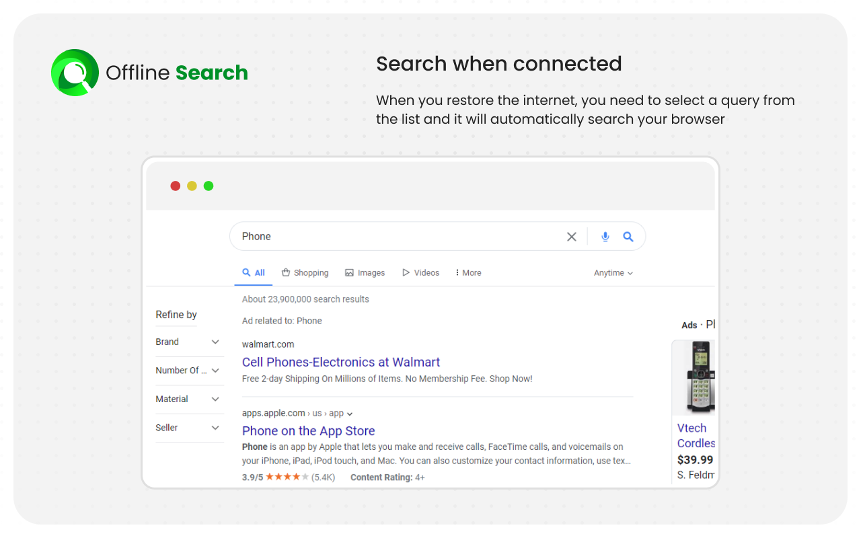Click the S. Feldm seller name
861x538 pixels.
696,475
